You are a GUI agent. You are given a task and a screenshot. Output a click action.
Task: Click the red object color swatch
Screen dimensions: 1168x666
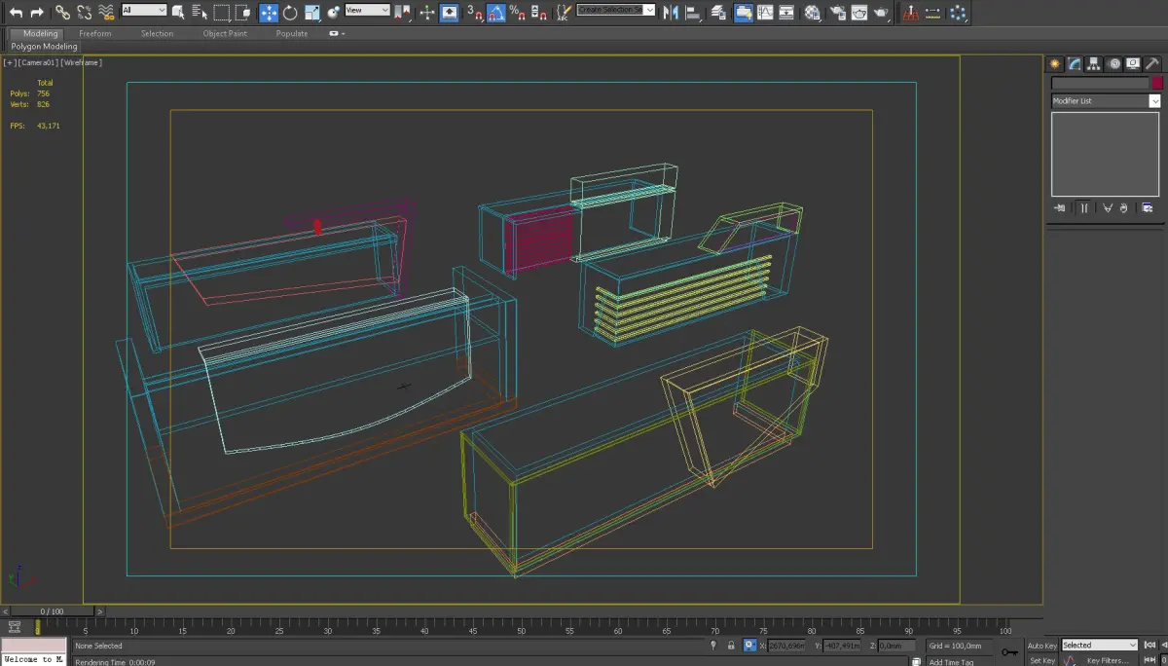pyautogui.click(x=1157, y=84)
